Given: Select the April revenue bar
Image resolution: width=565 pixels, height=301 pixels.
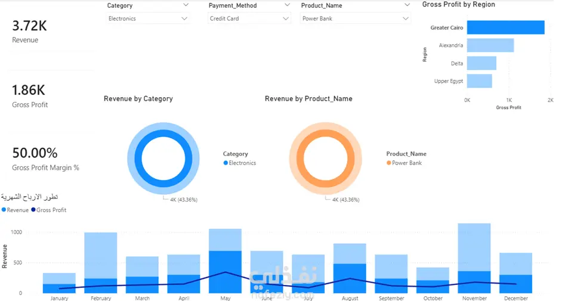Looking at the screenshot, I should 184,274.
